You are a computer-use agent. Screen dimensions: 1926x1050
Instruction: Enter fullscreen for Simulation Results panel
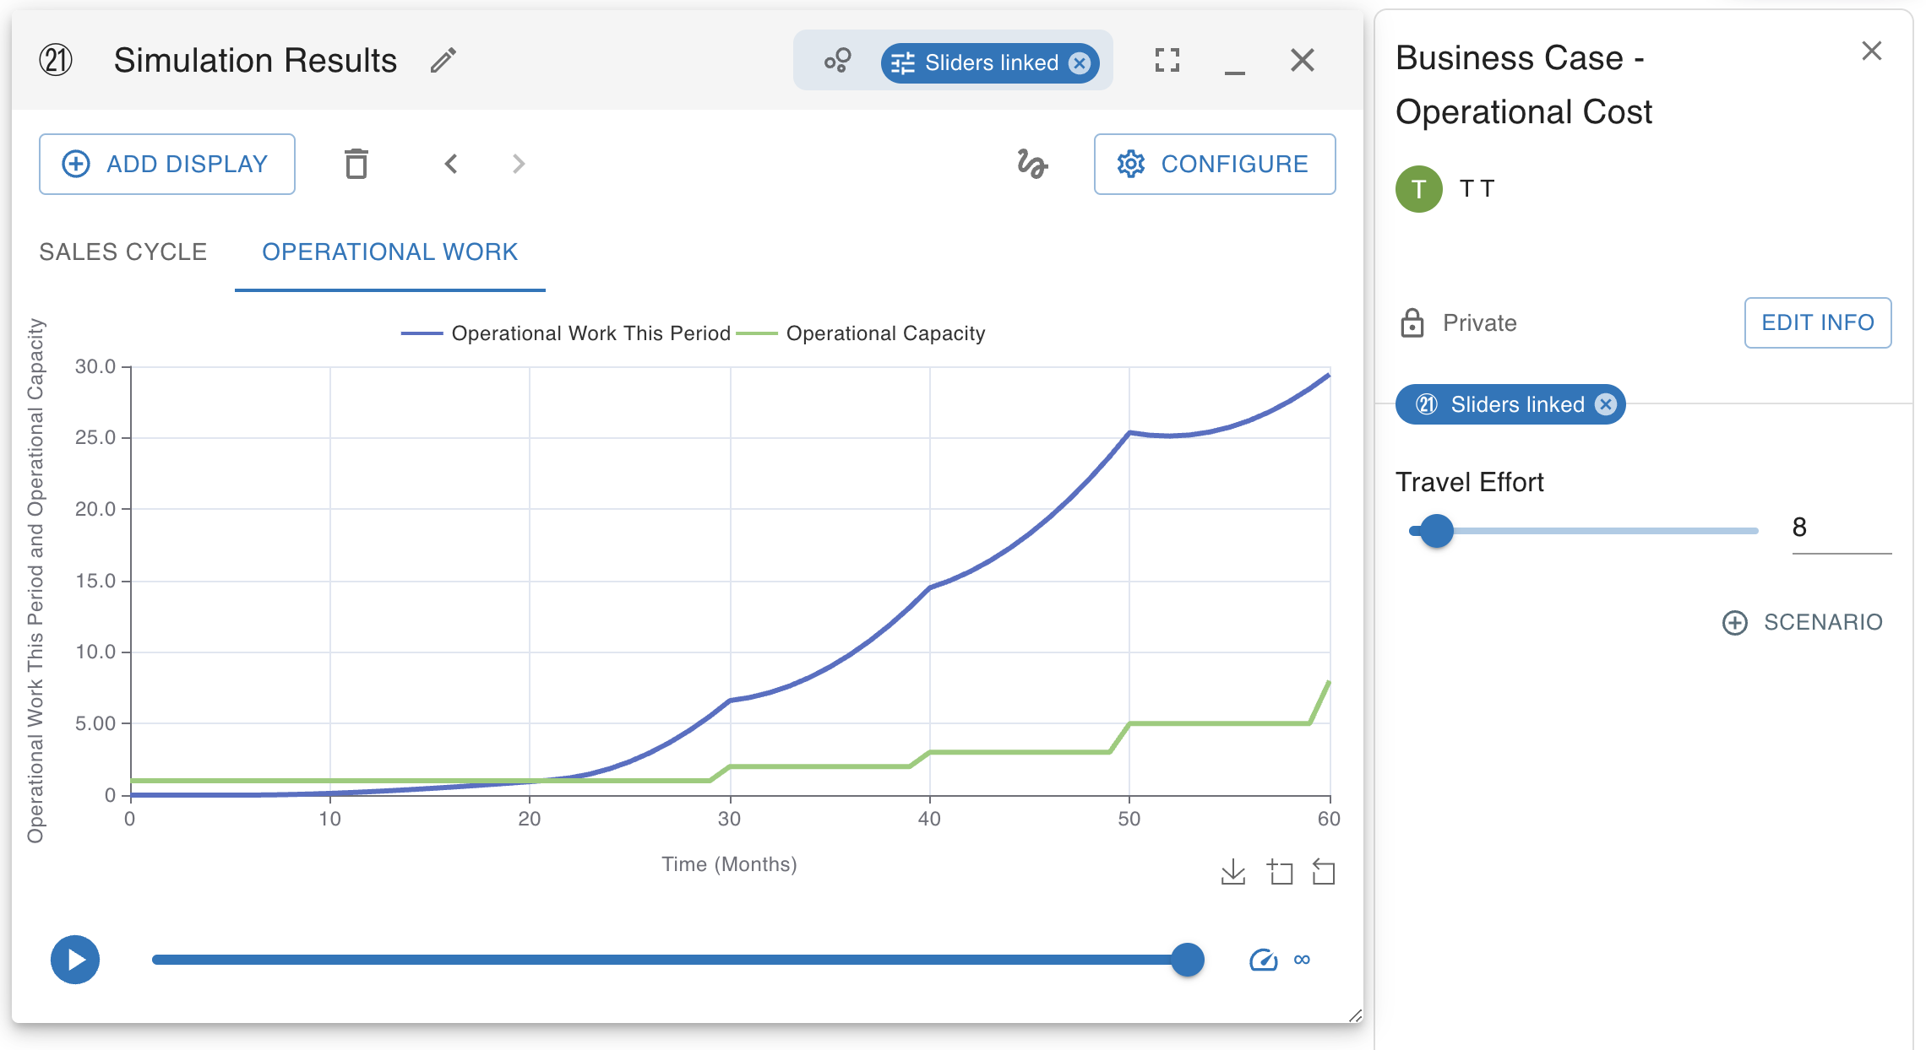(1167, 61)
